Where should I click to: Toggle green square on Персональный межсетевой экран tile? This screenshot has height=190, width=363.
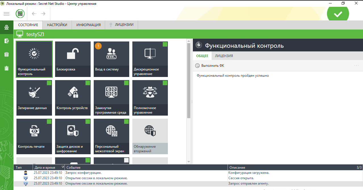126,122
